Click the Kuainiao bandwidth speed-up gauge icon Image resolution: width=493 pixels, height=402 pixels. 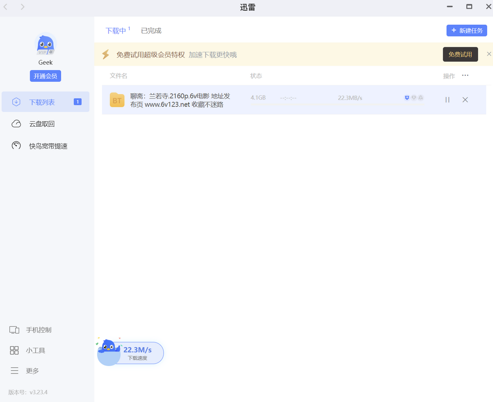pos(16,146)
